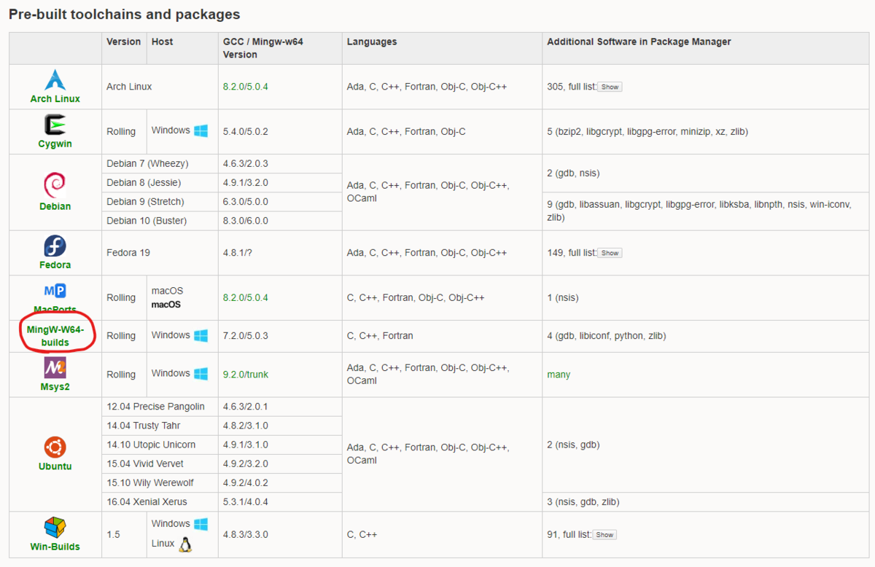
Task: Open the Fedora link
Action: point(55,265)
